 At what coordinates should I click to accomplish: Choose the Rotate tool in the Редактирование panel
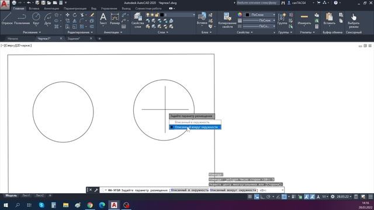coord(75,15)
